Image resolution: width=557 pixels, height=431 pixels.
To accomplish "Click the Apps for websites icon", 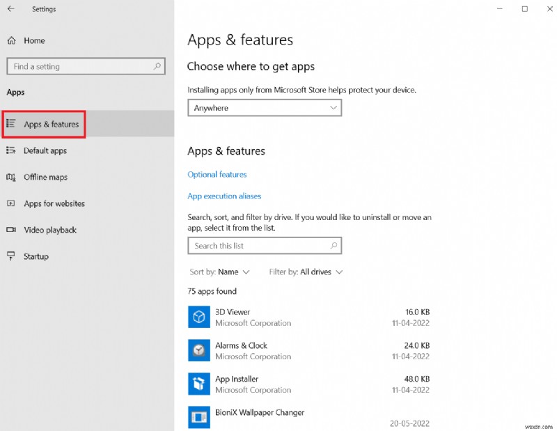I will (11, 203).
